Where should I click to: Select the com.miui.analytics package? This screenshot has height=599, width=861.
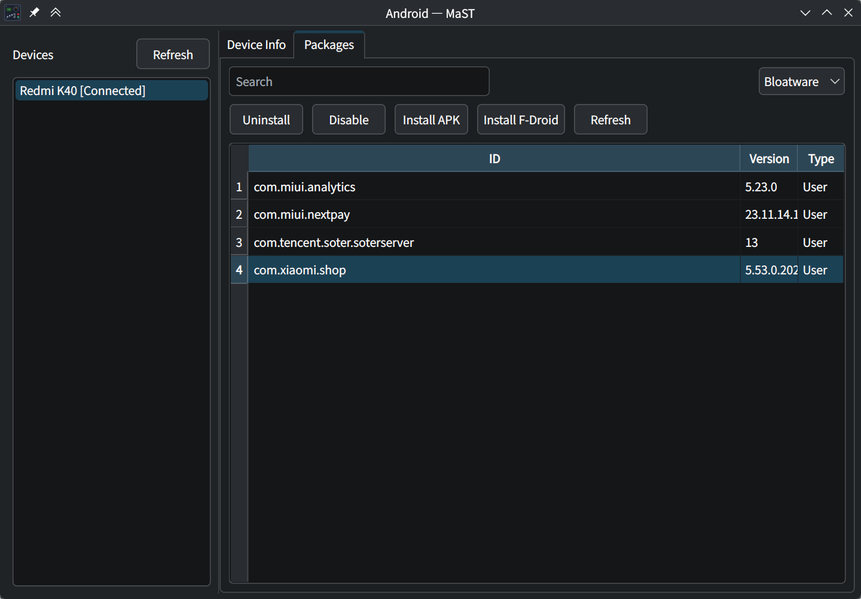494,187
